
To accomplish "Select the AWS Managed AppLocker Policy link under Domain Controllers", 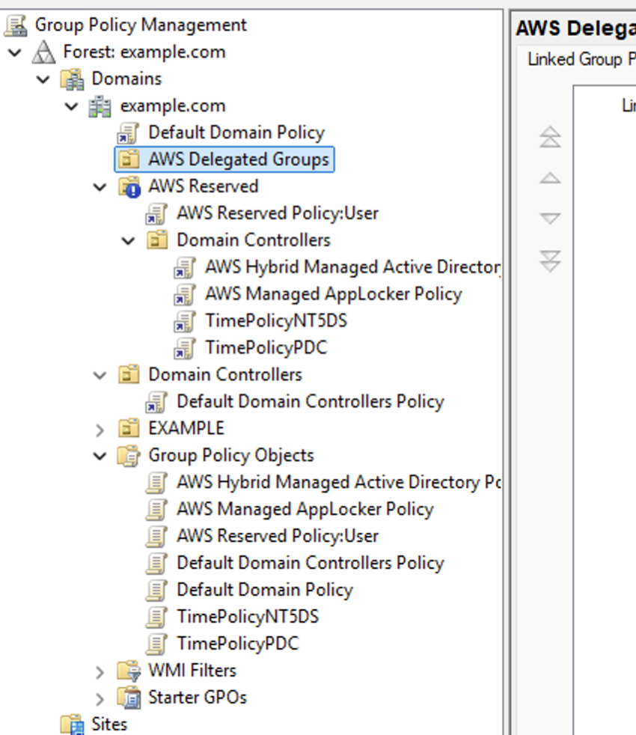I will point(333,294).
